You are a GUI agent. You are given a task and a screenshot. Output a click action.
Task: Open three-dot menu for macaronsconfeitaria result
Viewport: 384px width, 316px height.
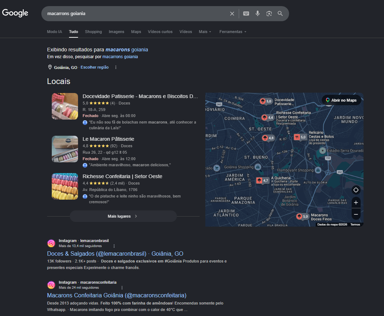click(122, 288)
